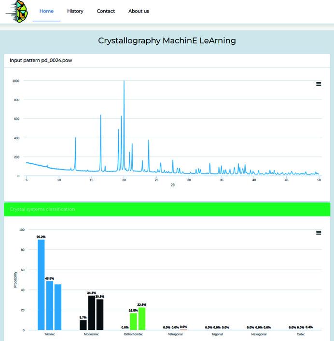Click the Tetragonal axis label

pos(175,334)
